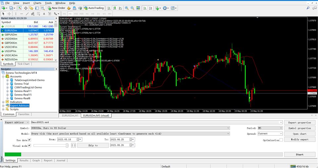Select the Cursor arrow tool
The image size is (318, 168).
3,14
